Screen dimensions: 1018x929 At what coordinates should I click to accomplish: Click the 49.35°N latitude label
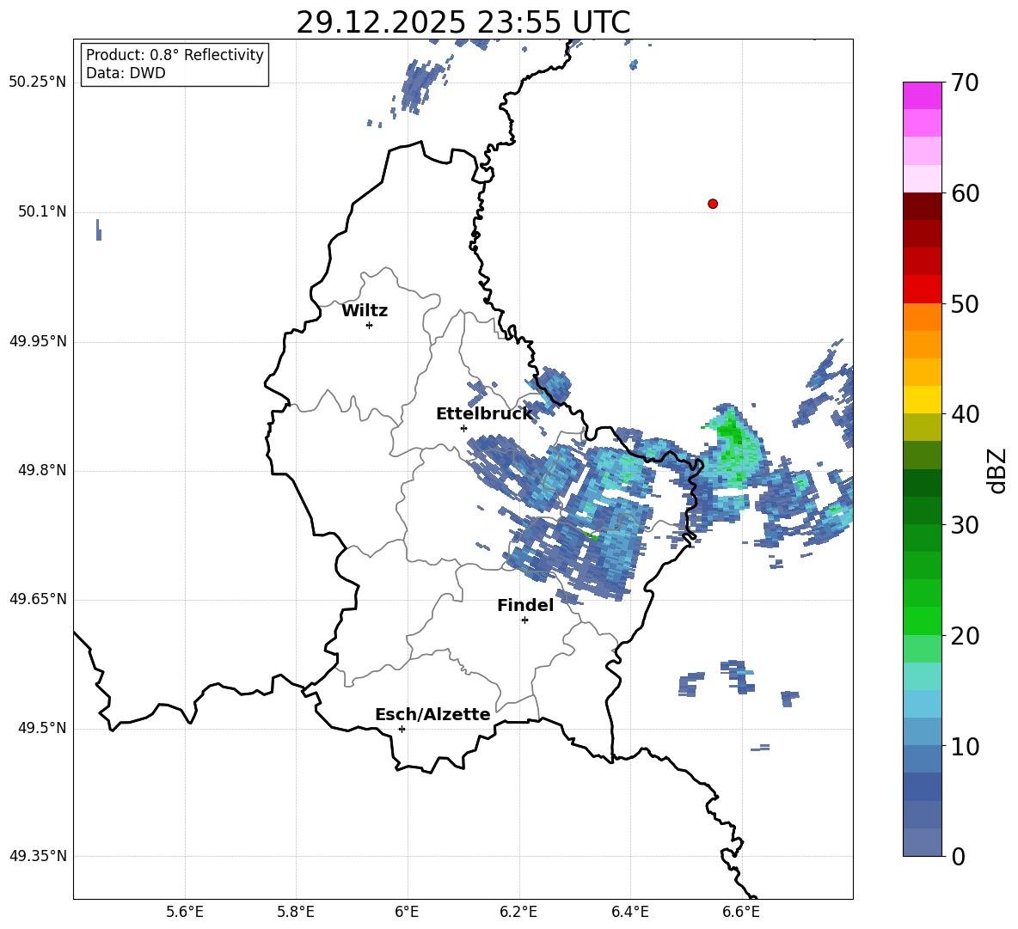pos(38,856)
